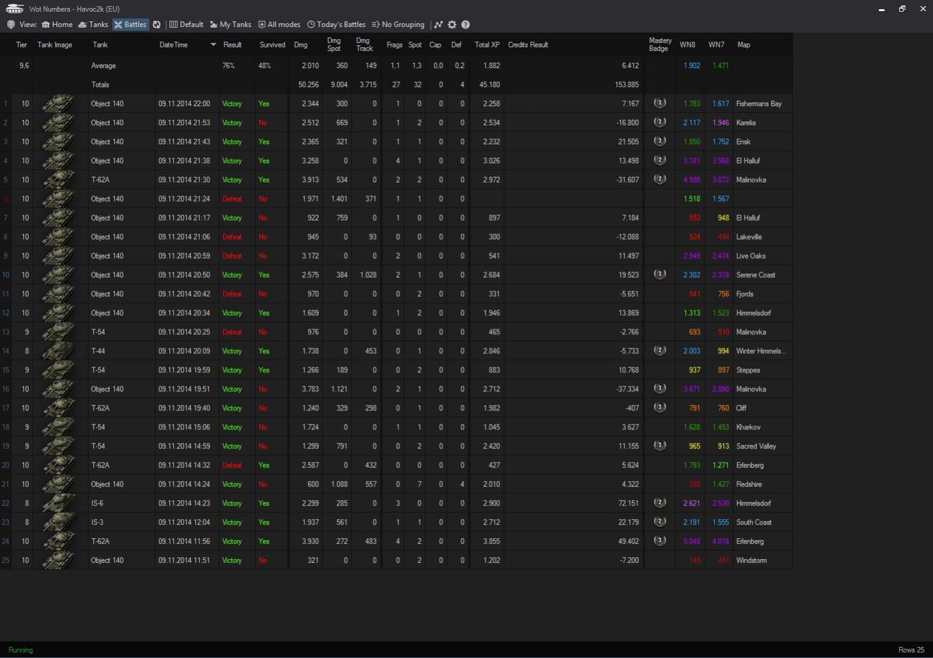Viewport: 933px width, 658px height.
Task: Click T-44 tank thumbnail image
Action: tap(58, 351)
